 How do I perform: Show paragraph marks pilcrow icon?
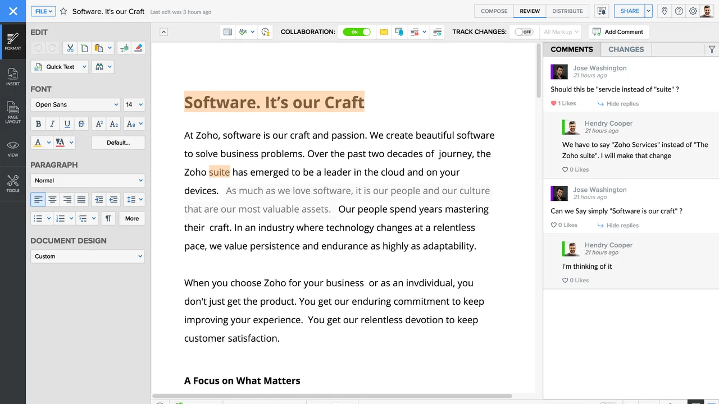108,218
